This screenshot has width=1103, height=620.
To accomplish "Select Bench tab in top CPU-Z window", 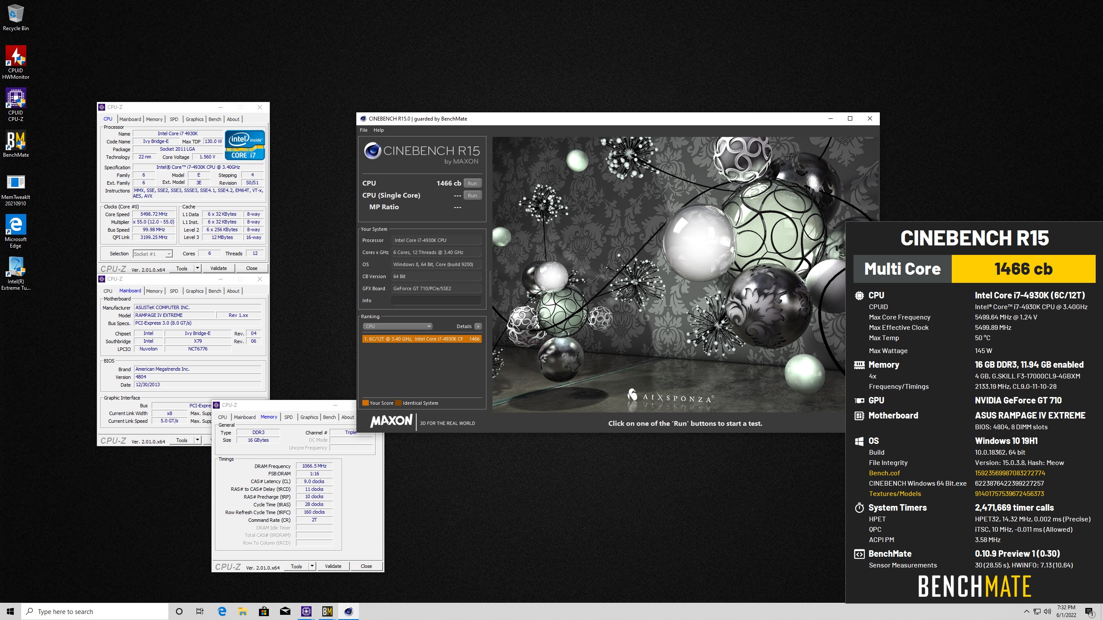I will click(x=215, y=119).
